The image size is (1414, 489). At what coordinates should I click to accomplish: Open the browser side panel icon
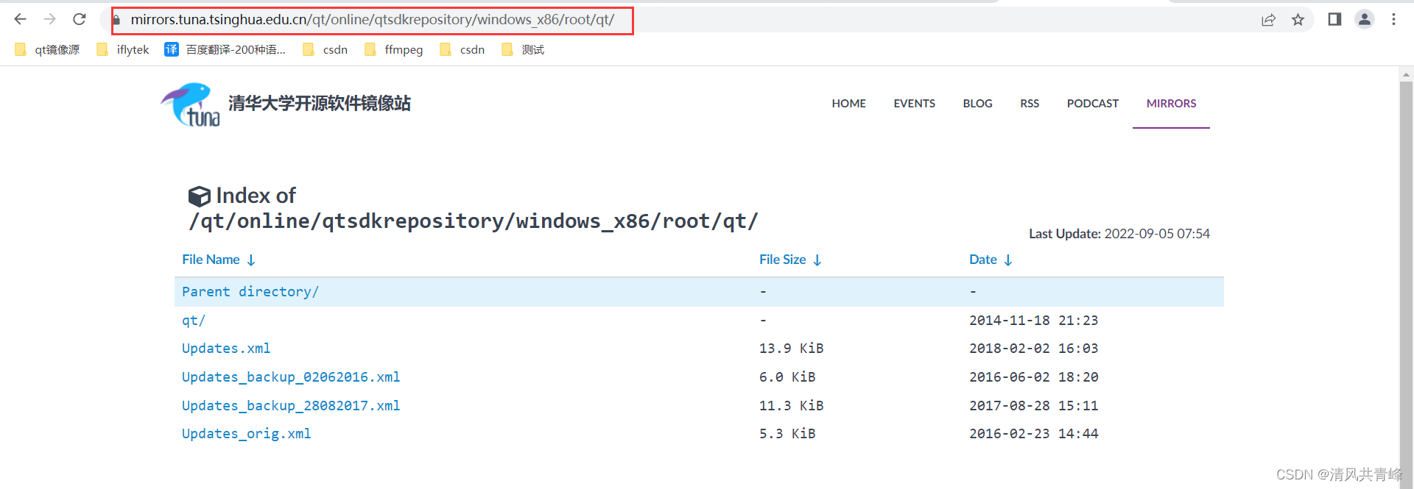1334,19
